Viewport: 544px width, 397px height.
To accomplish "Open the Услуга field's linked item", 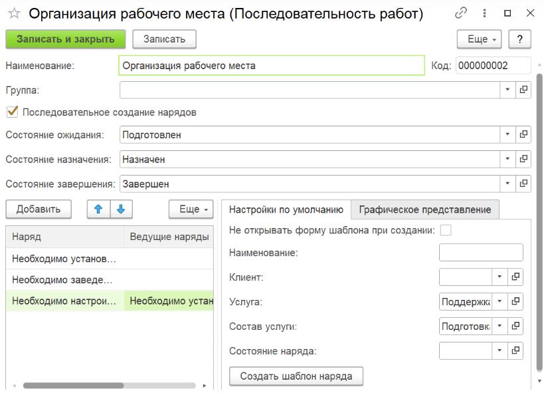I will [x=515, y=301].
